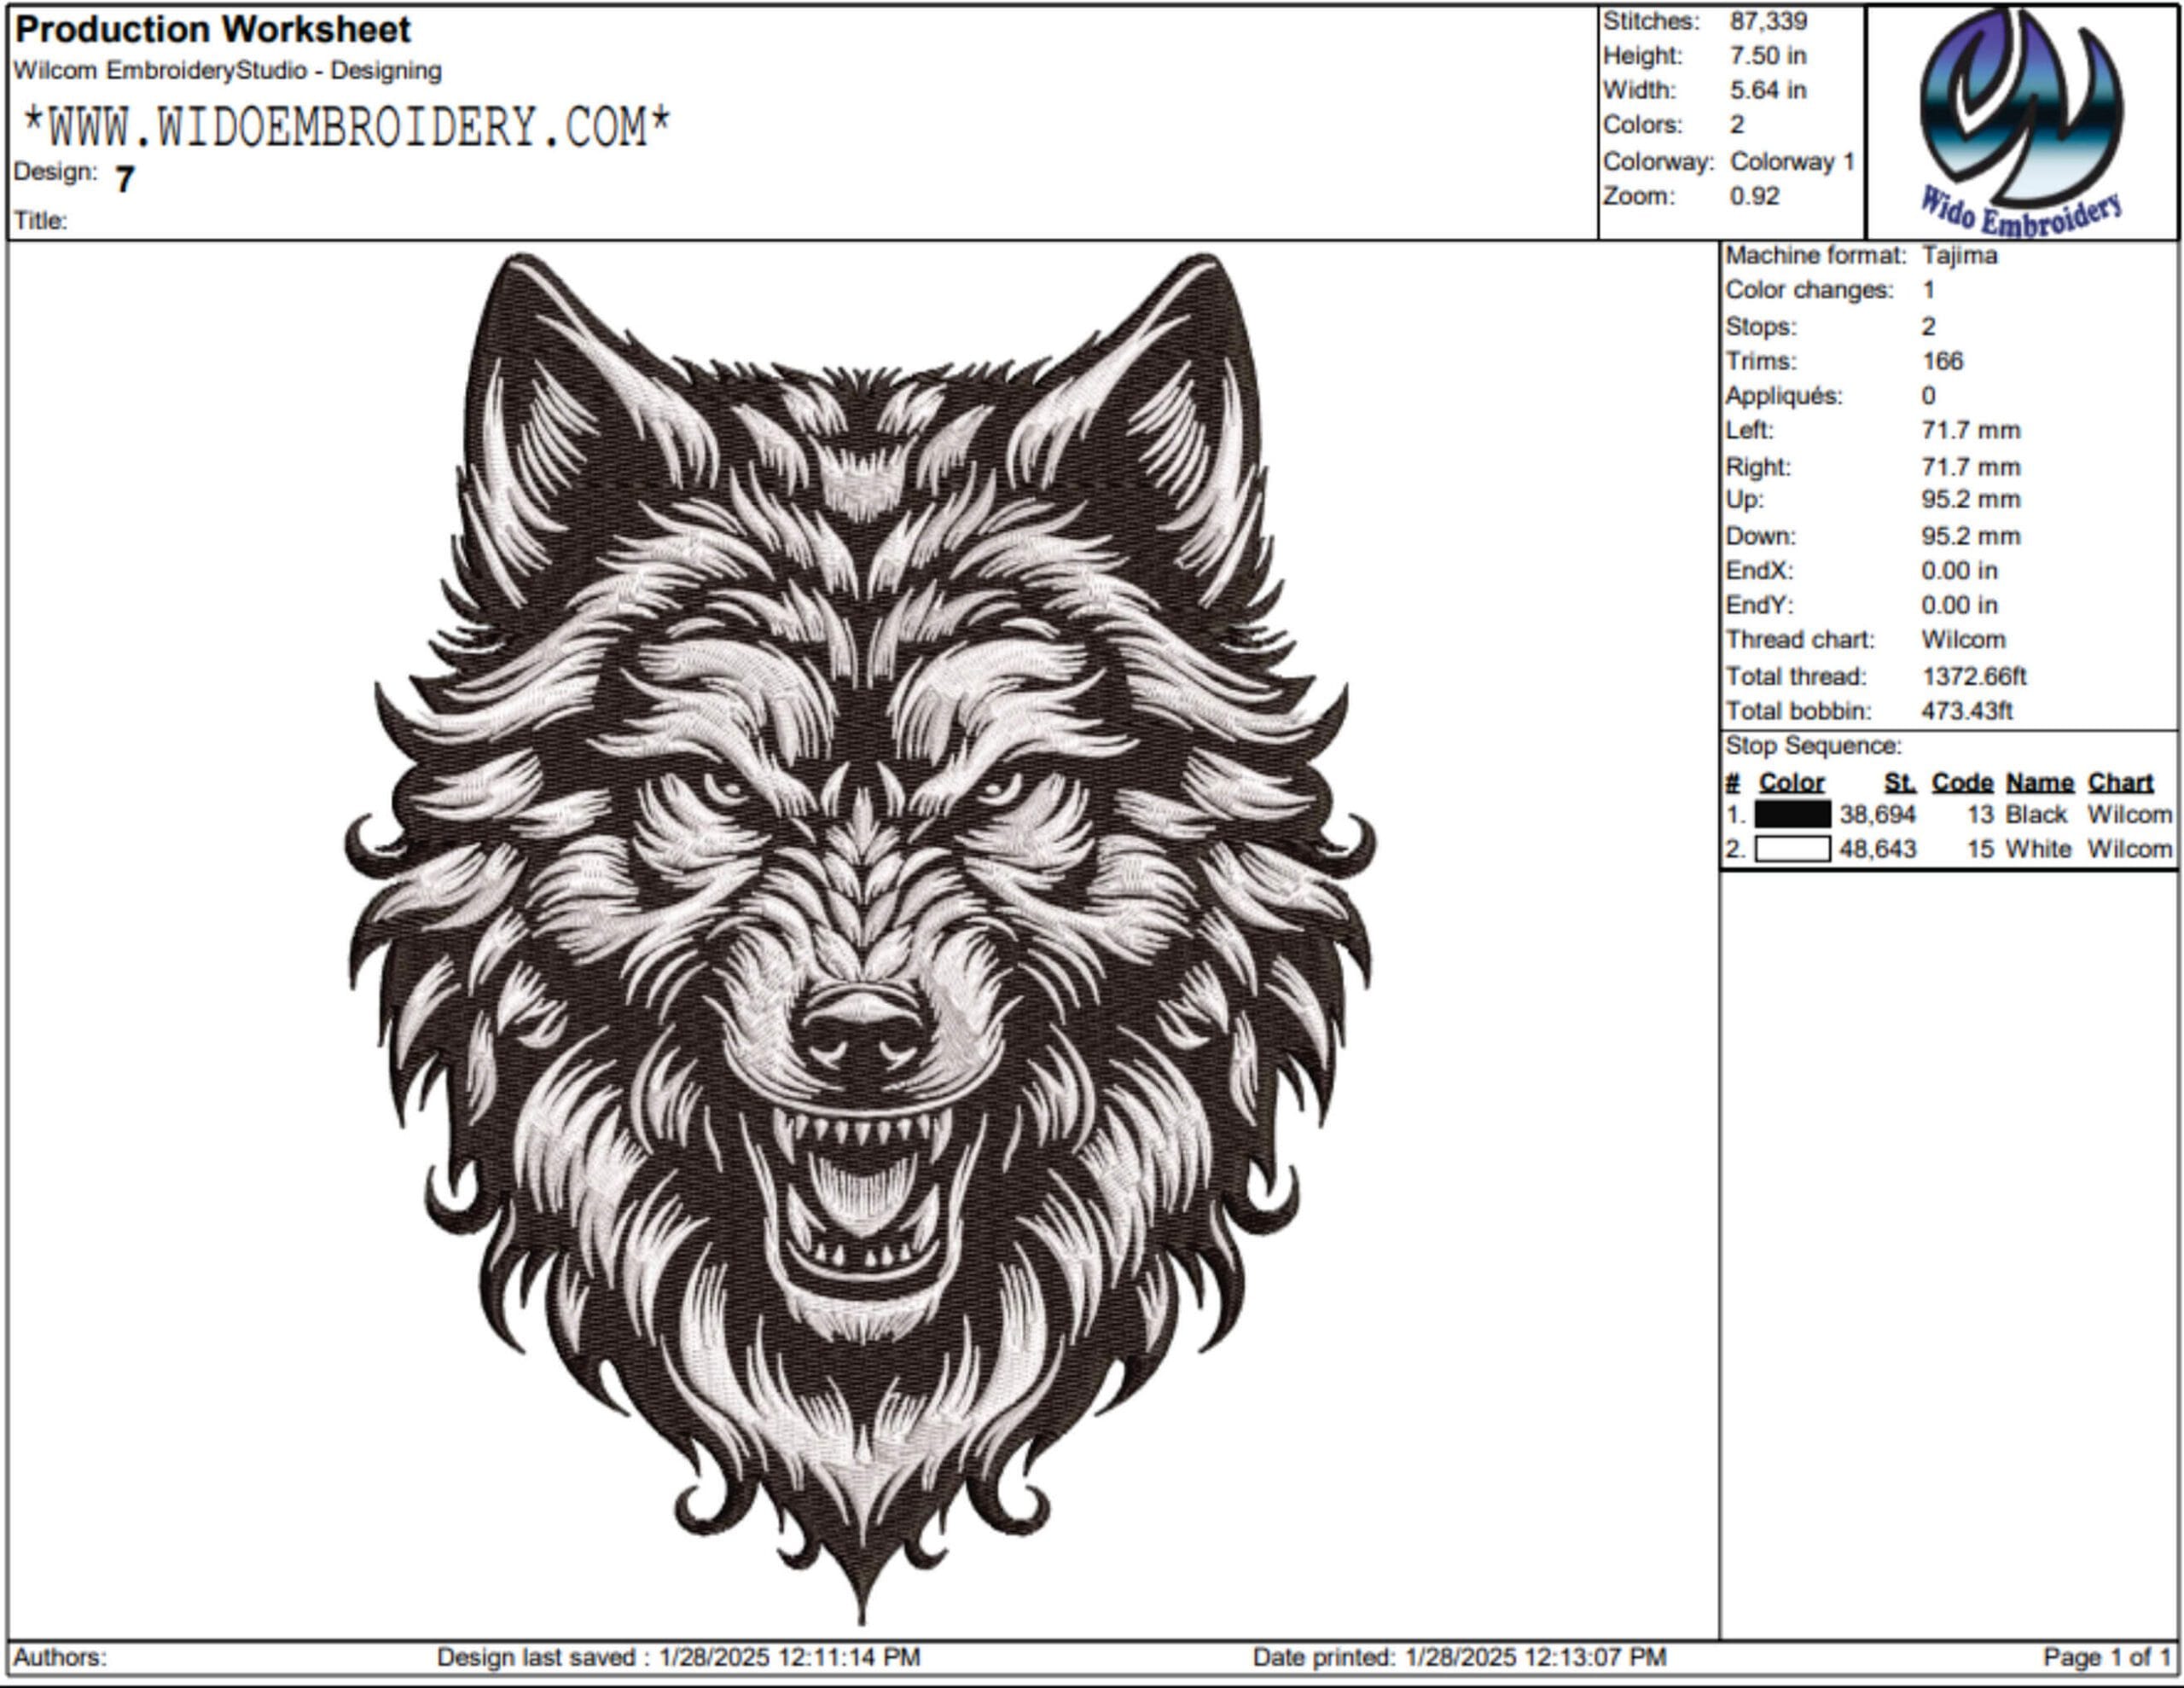Screen dimensions: 2184x1688
Task: Click the Height value 7.50 in
Action: (x=1768, y=56)
